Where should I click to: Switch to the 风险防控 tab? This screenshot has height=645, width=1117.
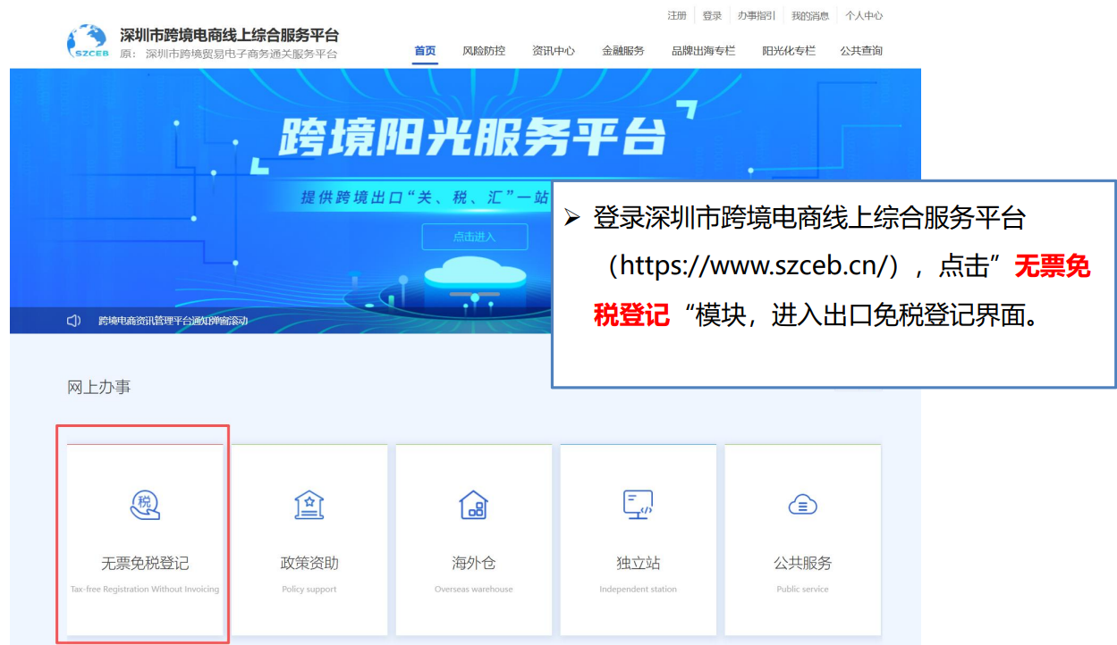tap(484, 51)
